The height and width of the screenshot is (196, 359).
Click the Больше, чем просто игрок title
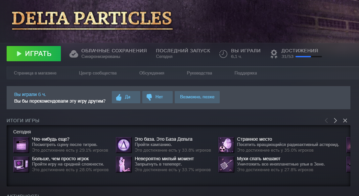(x=61, y=159)
